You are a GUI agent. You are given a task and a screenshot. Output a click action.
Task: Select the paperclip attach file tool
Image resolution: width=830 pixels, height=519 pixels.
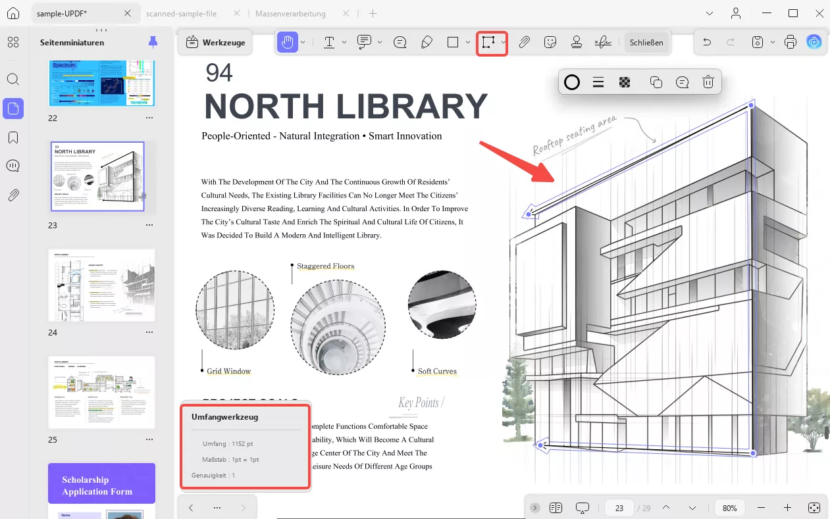pos(524,42)
